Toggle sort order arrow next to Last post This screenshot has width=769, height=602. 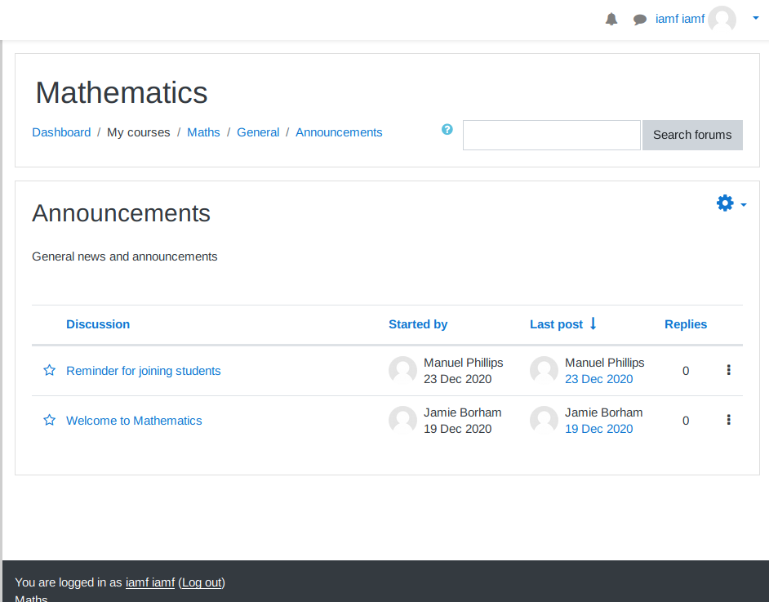click(593, 323)
